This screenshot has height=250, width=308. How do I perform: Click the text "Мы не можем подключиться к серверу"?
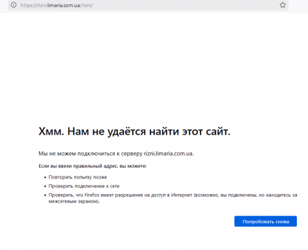(x=91, y=154)
